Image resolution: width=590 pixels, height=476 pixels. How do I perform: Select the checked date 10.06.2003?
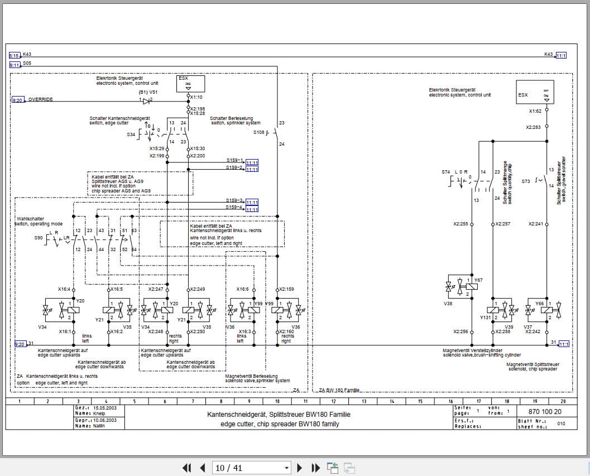[x=105, y=420]
